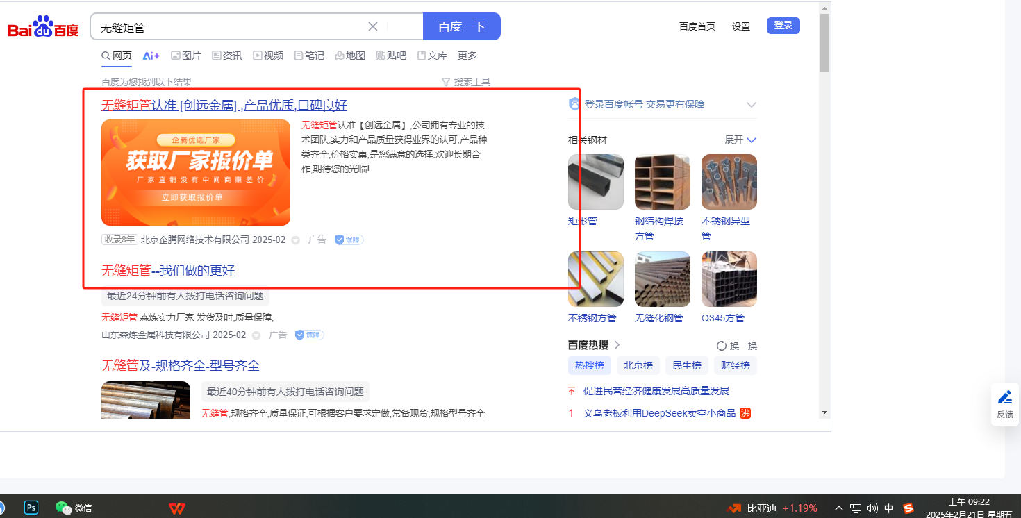1021x518 pixels.
Task: Open Photoshop from the taskbar
Action: 31,508
